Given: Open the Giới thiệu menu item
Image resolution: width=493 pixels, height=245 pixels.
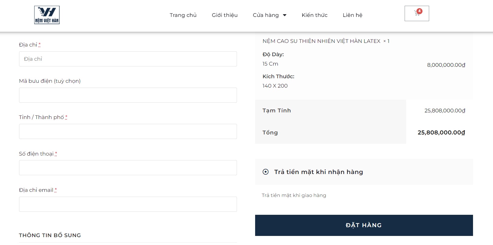Looking at the screenshot, I should (x=225, y=15).
